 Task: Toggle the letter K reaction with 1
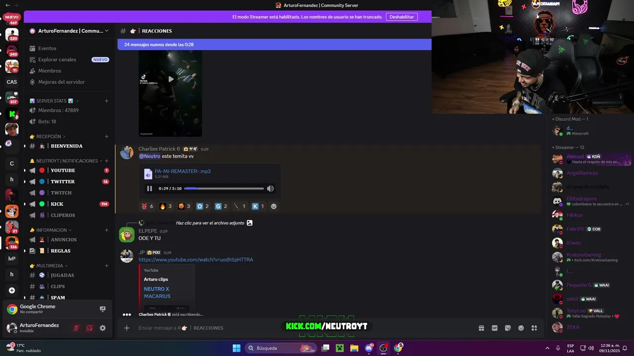point(258,206)
